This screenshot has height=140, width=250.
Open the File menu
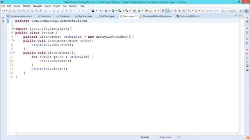3,6
